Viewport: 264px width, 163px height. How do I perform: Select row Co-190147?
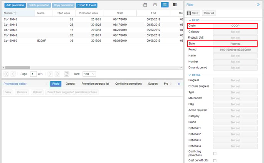tap(92, 30)
